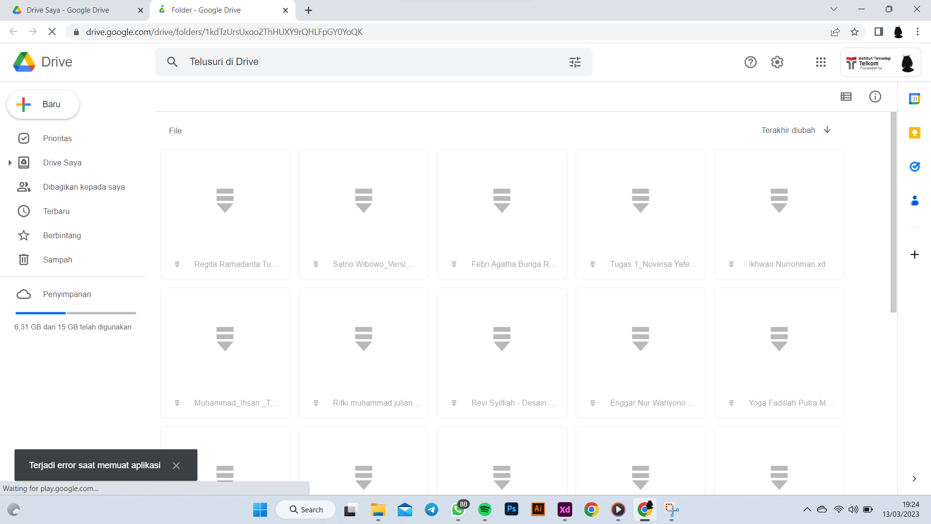Switch to the Drive Saya browser tab
The width and height of the screenshot is (931, 524).
[68, 10]
